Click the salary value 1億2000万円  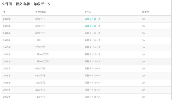pos(42,61)
